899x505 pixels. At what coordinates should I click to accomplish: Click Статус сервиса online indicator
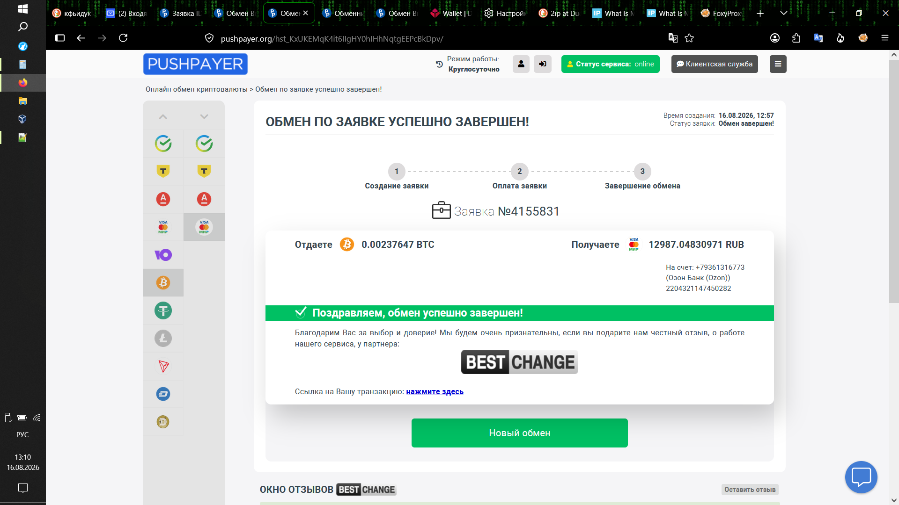click(x=610, y=64)
